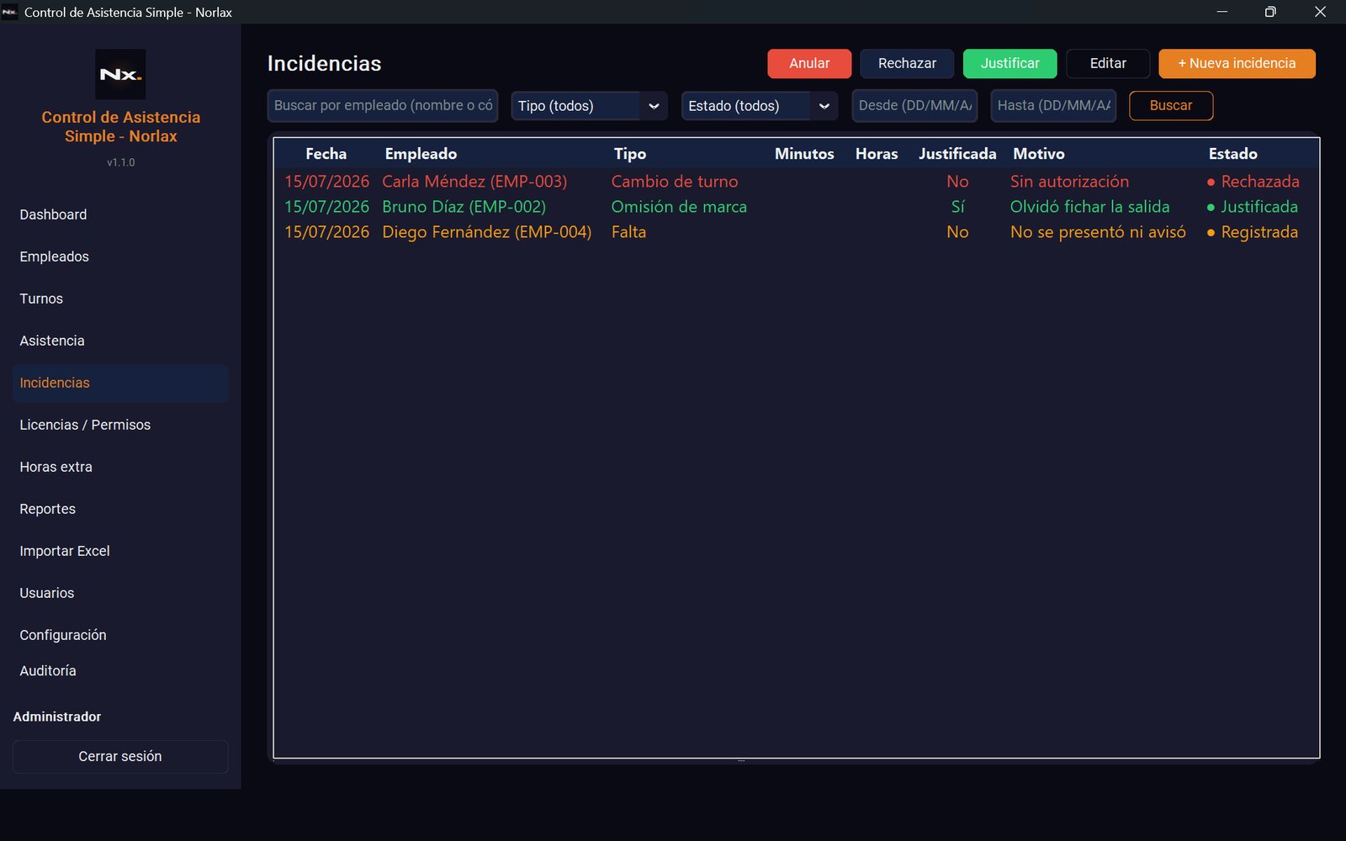The height and width of the screenshot is (841, 1346).
Task: Click the red Anular button
Action: (x=809, y=64)
